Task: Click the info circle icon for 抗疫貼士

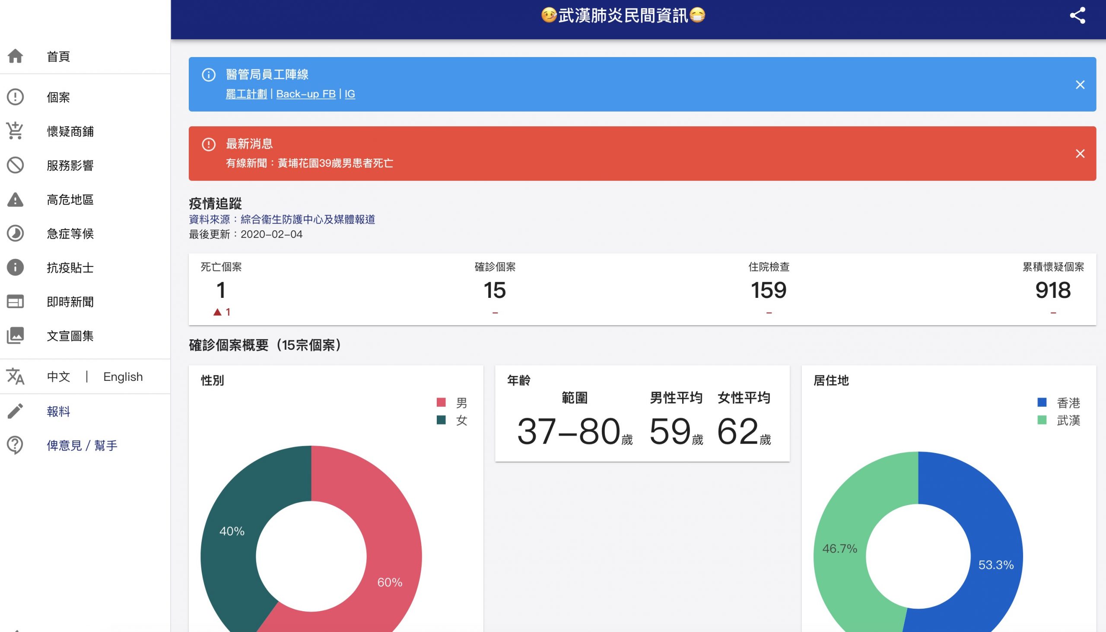Action: [15, 268]
